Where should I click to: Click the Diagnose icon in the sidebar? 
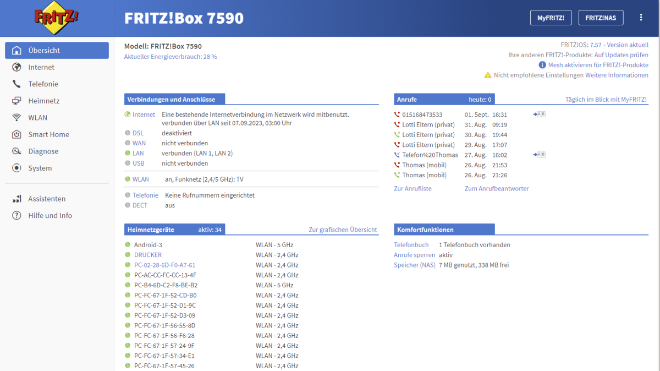tap(16, 151)
